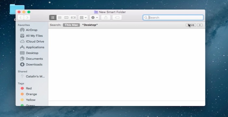Click the All My Files icon
This screenshot has height=117, width=228.
point(22,36)
